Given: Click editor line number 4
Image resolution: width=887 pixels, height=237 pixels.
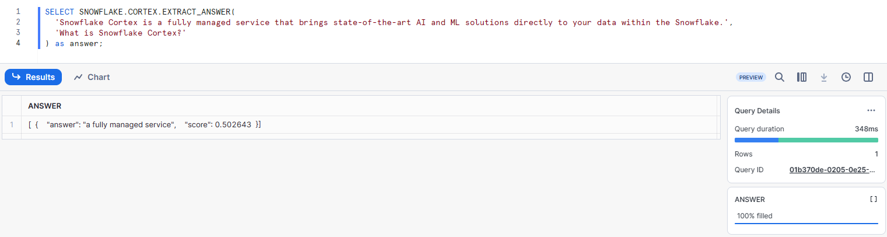Looking at the screenshot, I should (18, 43).
